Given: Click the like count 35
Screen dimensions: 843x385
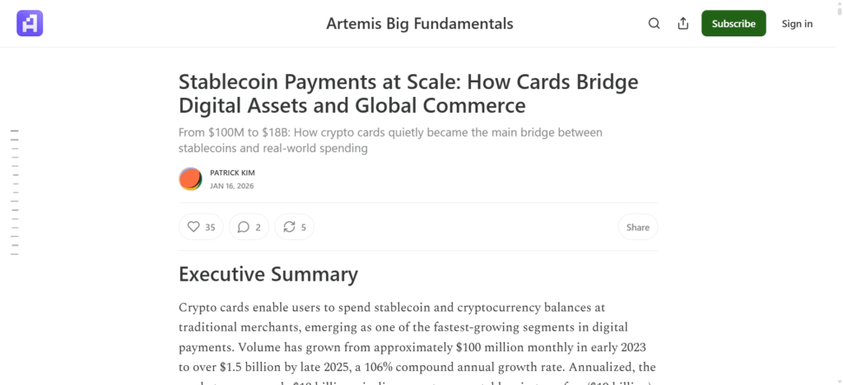Looking at the screenshot, I should point(210,227).
